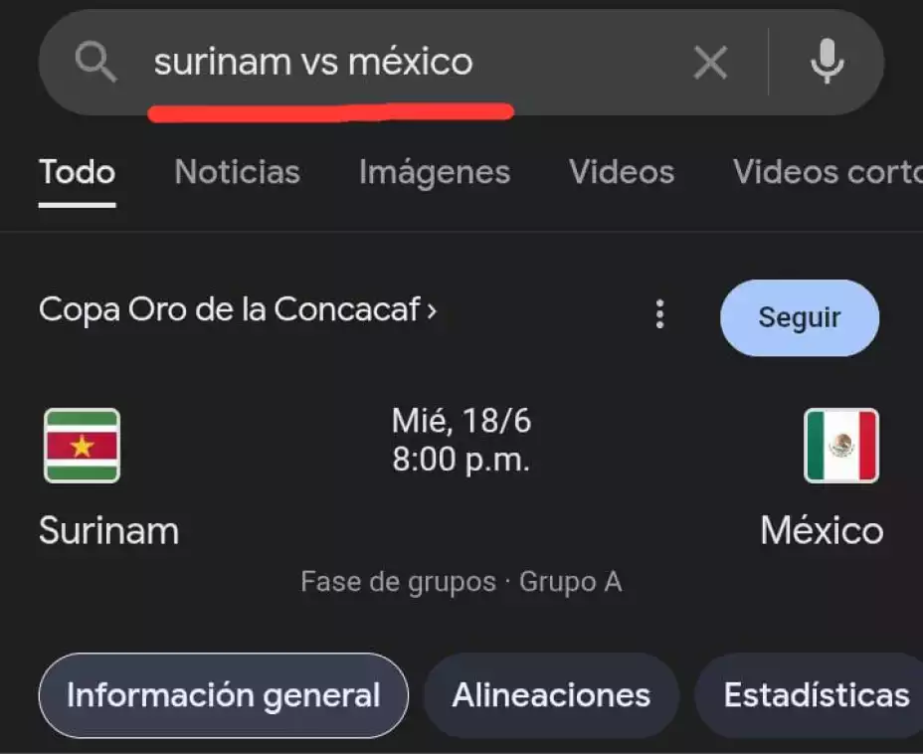Image resolution: width=923 pixels, height=754 pixels.
Task: Go to the Videos tab
Action: click(x=622, y=172)
